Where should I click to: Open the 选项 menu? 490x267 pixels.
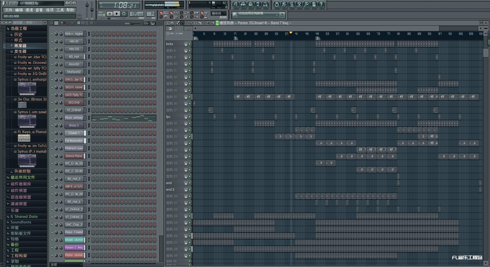[50, 10]
